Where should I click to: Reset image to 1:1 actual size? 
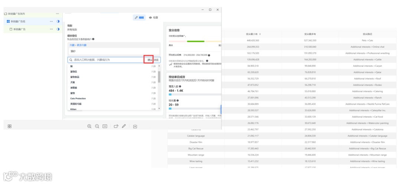click(x=105, y=126)
